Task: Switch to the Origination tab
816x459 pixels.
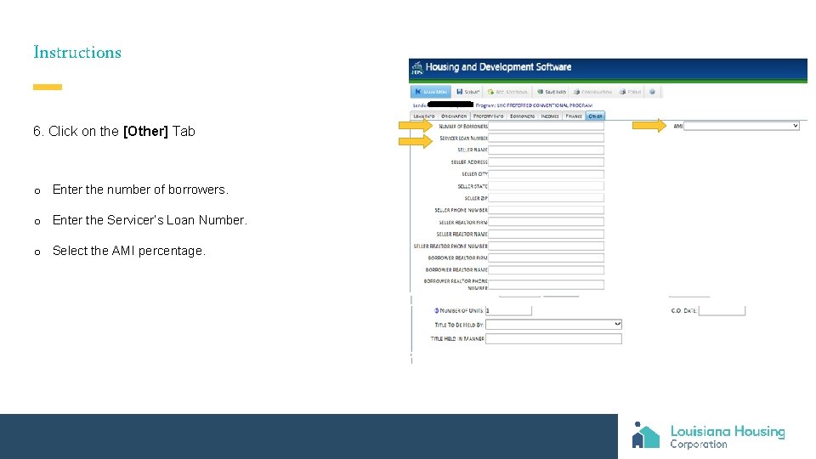Action: [x=454, y=116]
